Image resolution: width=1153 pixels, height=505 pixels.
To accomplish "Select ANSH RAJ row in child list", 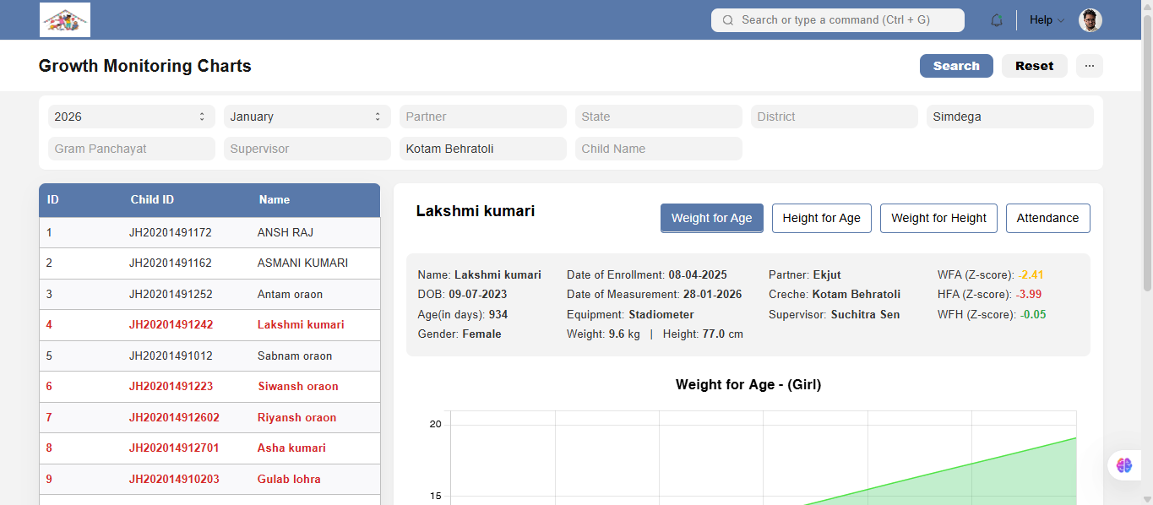I will pyautogui.click(x=209, y=232).
